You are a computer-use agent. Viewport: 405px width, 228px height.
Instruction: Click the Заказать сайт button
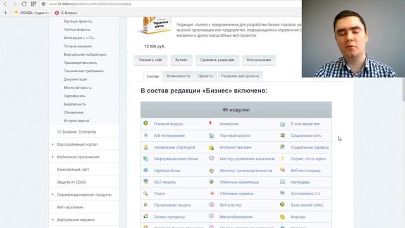tap(151, 60)
